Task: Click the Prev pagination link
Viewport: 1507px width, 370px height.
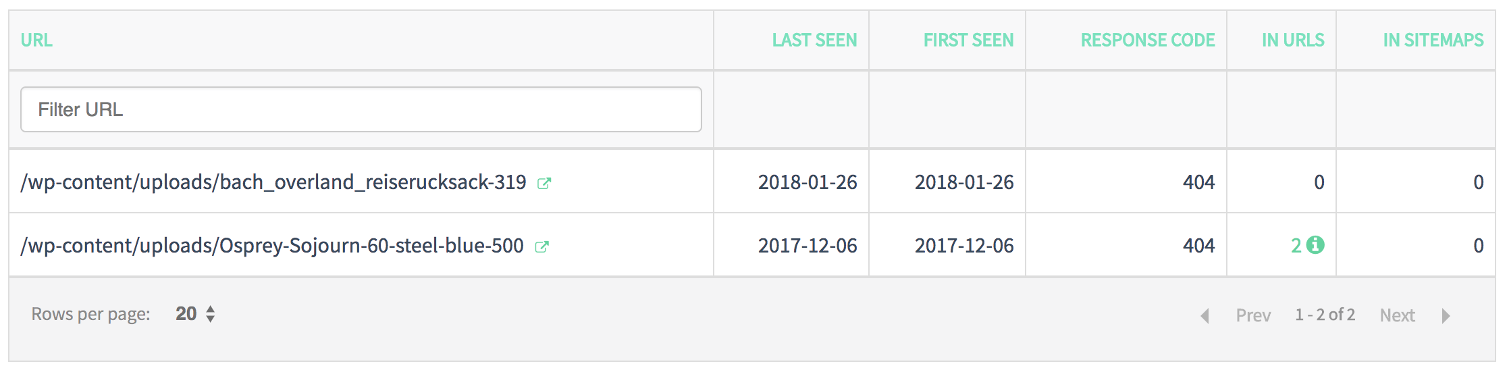Action: click(1253, 315)
